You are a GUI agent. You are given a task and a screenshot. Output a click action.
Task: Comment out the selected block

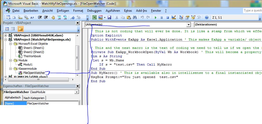(x=59, y=17)
